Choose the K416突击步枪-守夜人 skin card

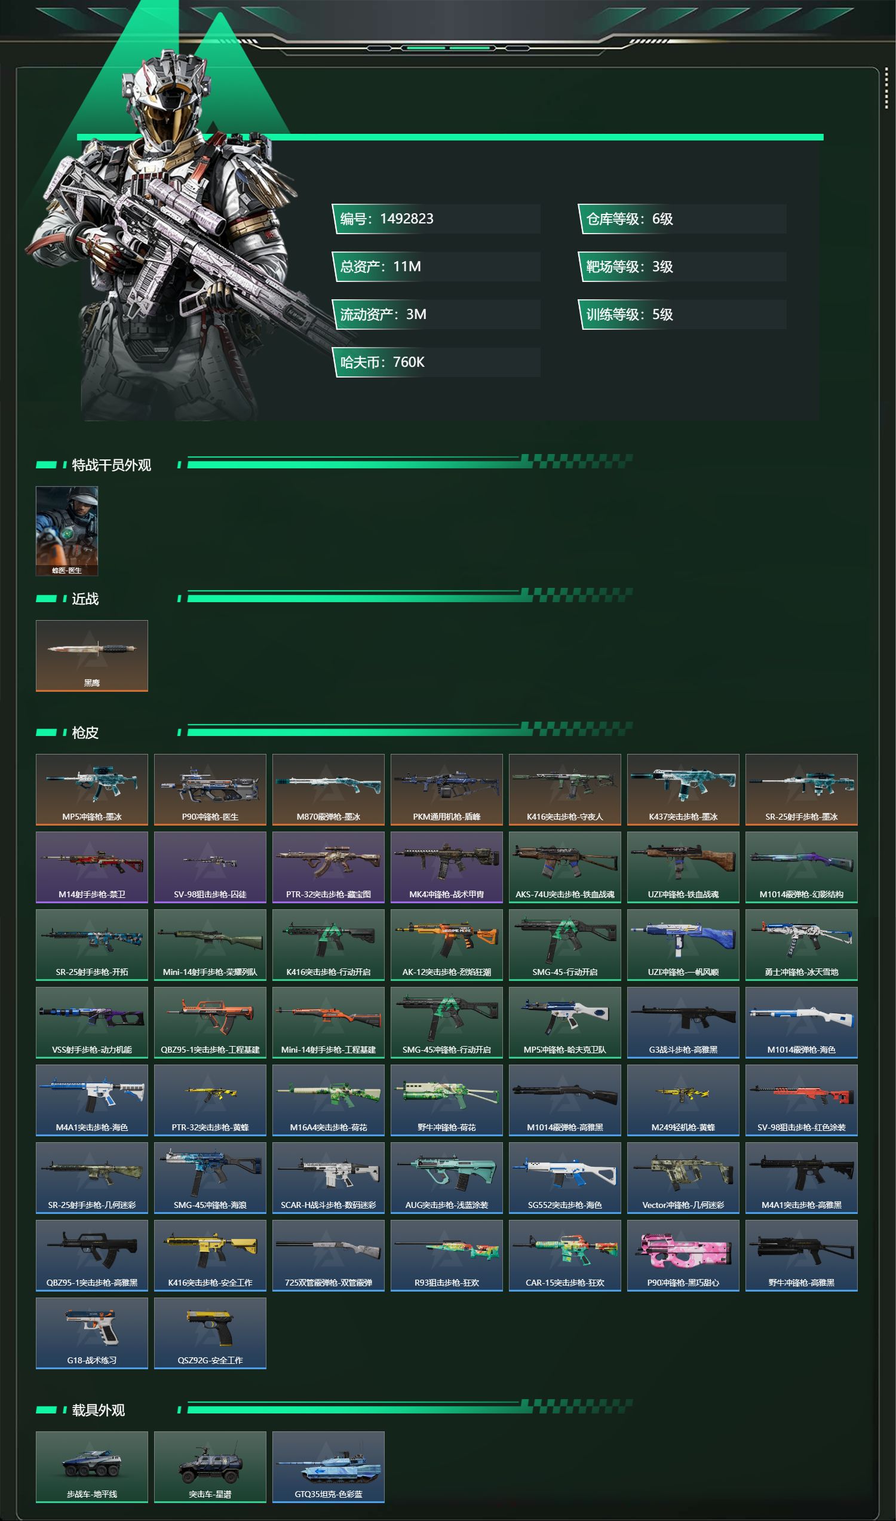click(x=565, y=789)
